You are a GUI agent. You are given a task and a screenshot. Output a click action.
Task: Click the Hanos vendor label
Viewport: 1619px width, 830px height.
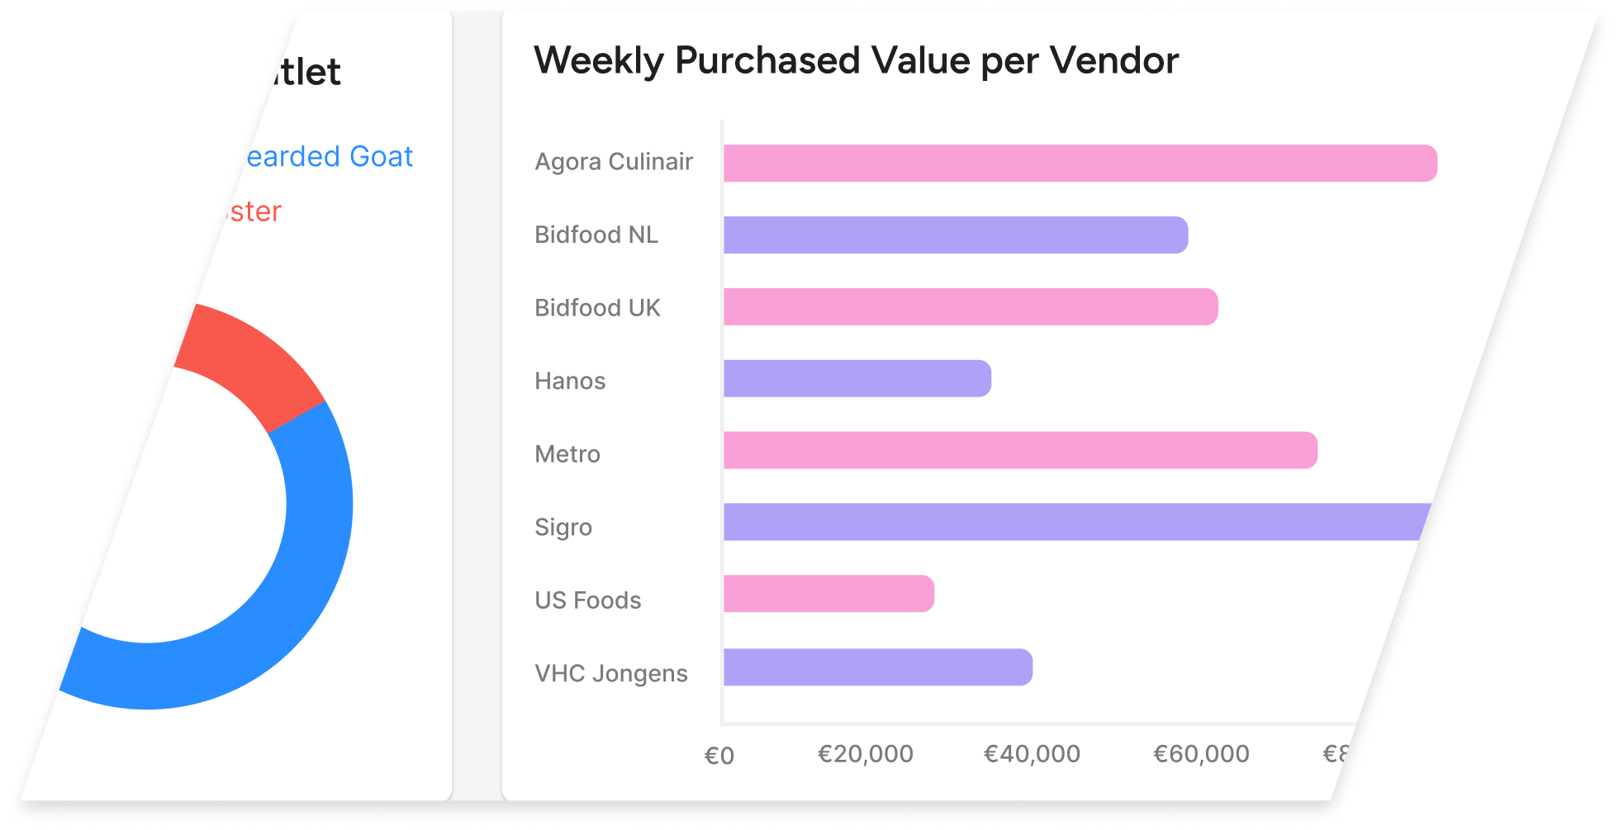click(x=570, y=381)
